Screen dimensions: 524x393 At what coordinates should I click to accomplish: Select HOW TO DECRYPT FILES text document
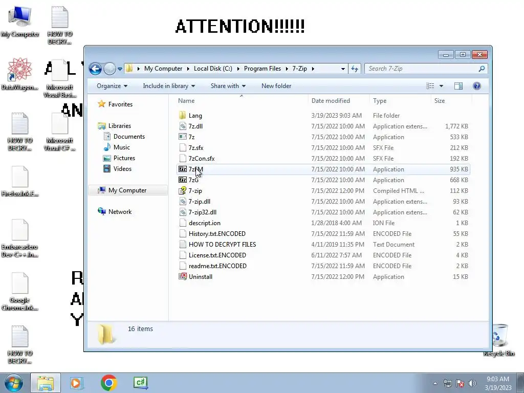coord(222,244)
